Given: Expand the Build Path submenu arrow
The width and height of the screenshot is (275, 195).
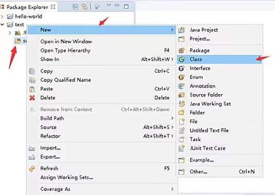Looking at the screenshot, I should pyautogui.click(x=172, y=118).
